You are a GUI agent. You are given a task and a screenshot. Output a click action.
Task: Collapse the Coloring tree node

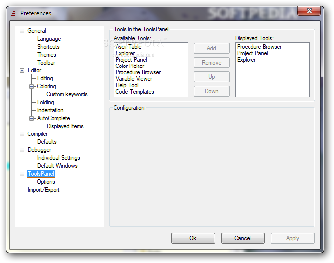click(31, 86)
